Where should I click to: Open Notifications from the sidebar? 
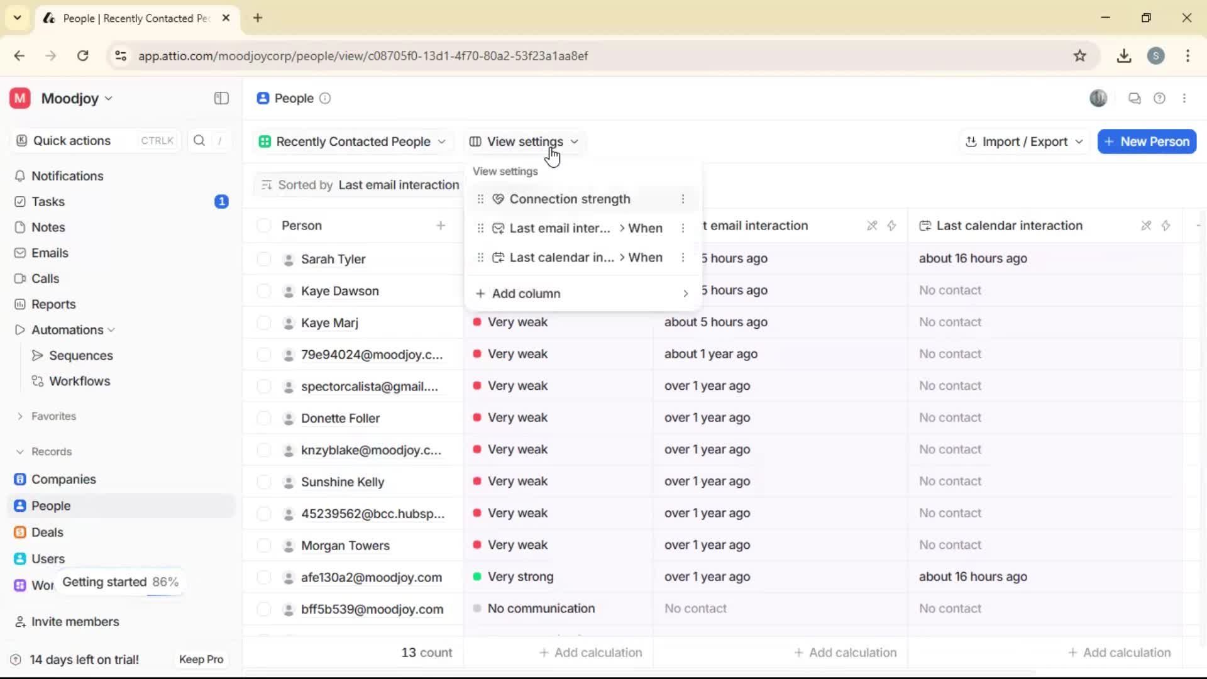click(x=67, y=176)
